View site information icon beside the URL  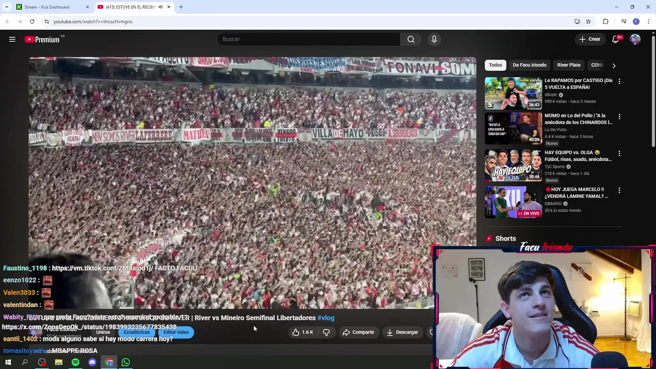tap(47, 22)
